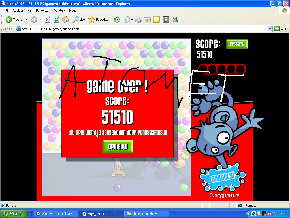Click the Funnygames.nl logo link

tap(224, 195)
